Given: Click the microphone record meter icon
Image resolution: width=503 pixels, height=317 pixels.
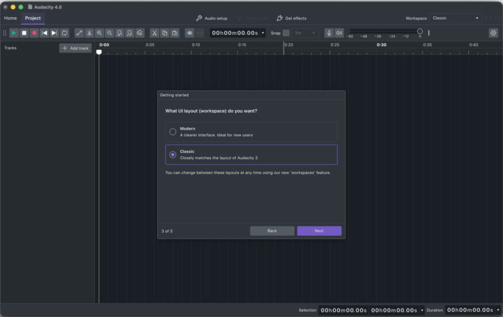Looking at the screenshot, I should [x=329, y=33].
